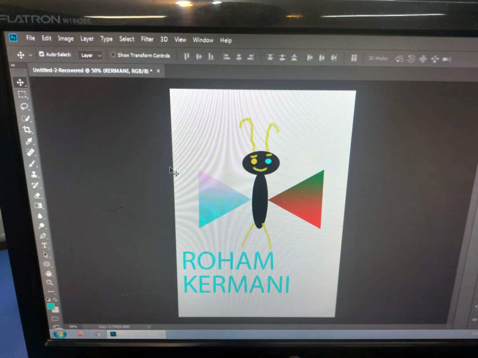Open the Auto-Select Layer dropdown
Viewport: 478px width, 358px height.
[90, 55]
